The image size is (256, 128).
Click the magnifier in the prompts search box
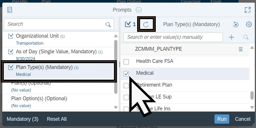(108, 25)
